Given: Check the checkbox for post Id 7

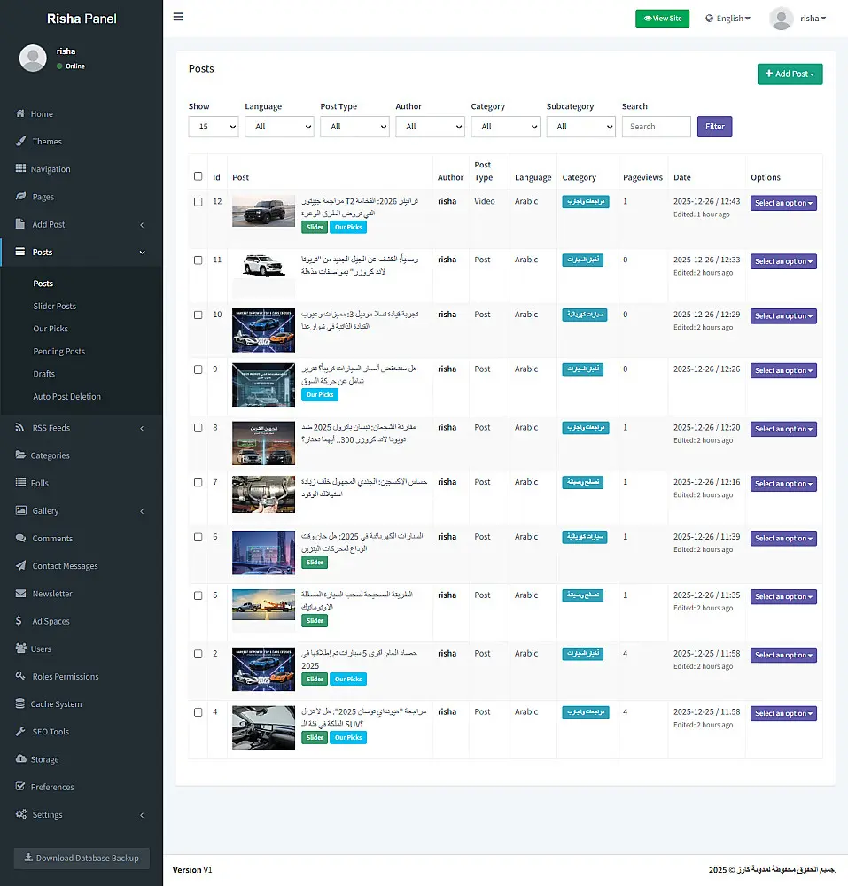Looking at the screenshot, I should (198, 483).
